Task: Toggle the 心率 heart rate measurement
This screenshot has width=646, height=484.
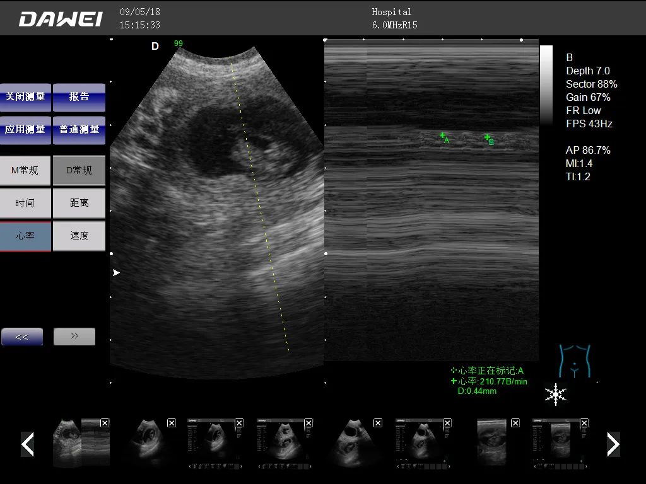Action: [25, 236]
